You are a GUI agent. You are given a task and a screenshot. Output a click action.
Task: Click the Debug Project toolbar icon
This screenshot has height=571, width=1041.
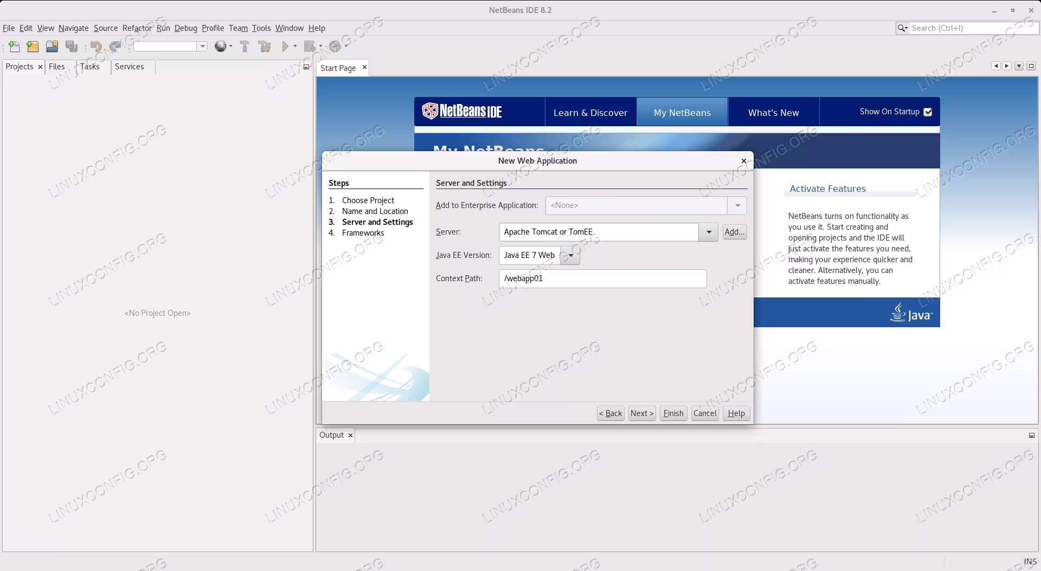click(x=310, y=47)
